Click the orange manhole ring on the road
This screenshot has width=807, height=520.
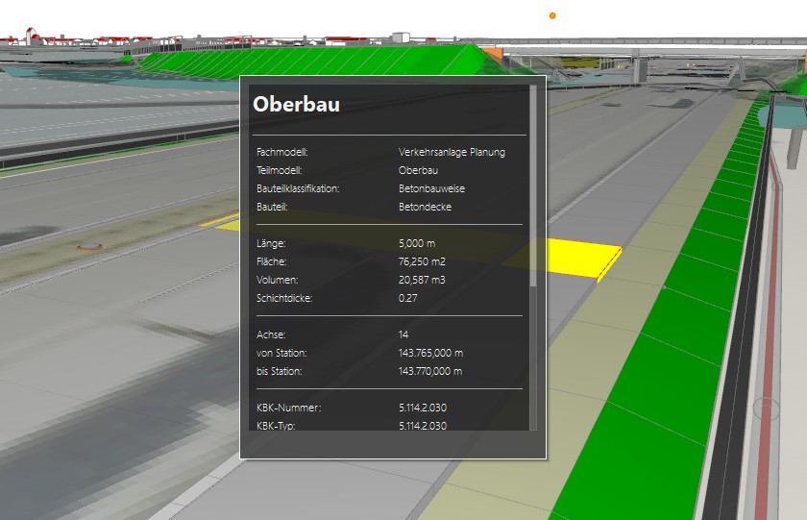(89, 247)
